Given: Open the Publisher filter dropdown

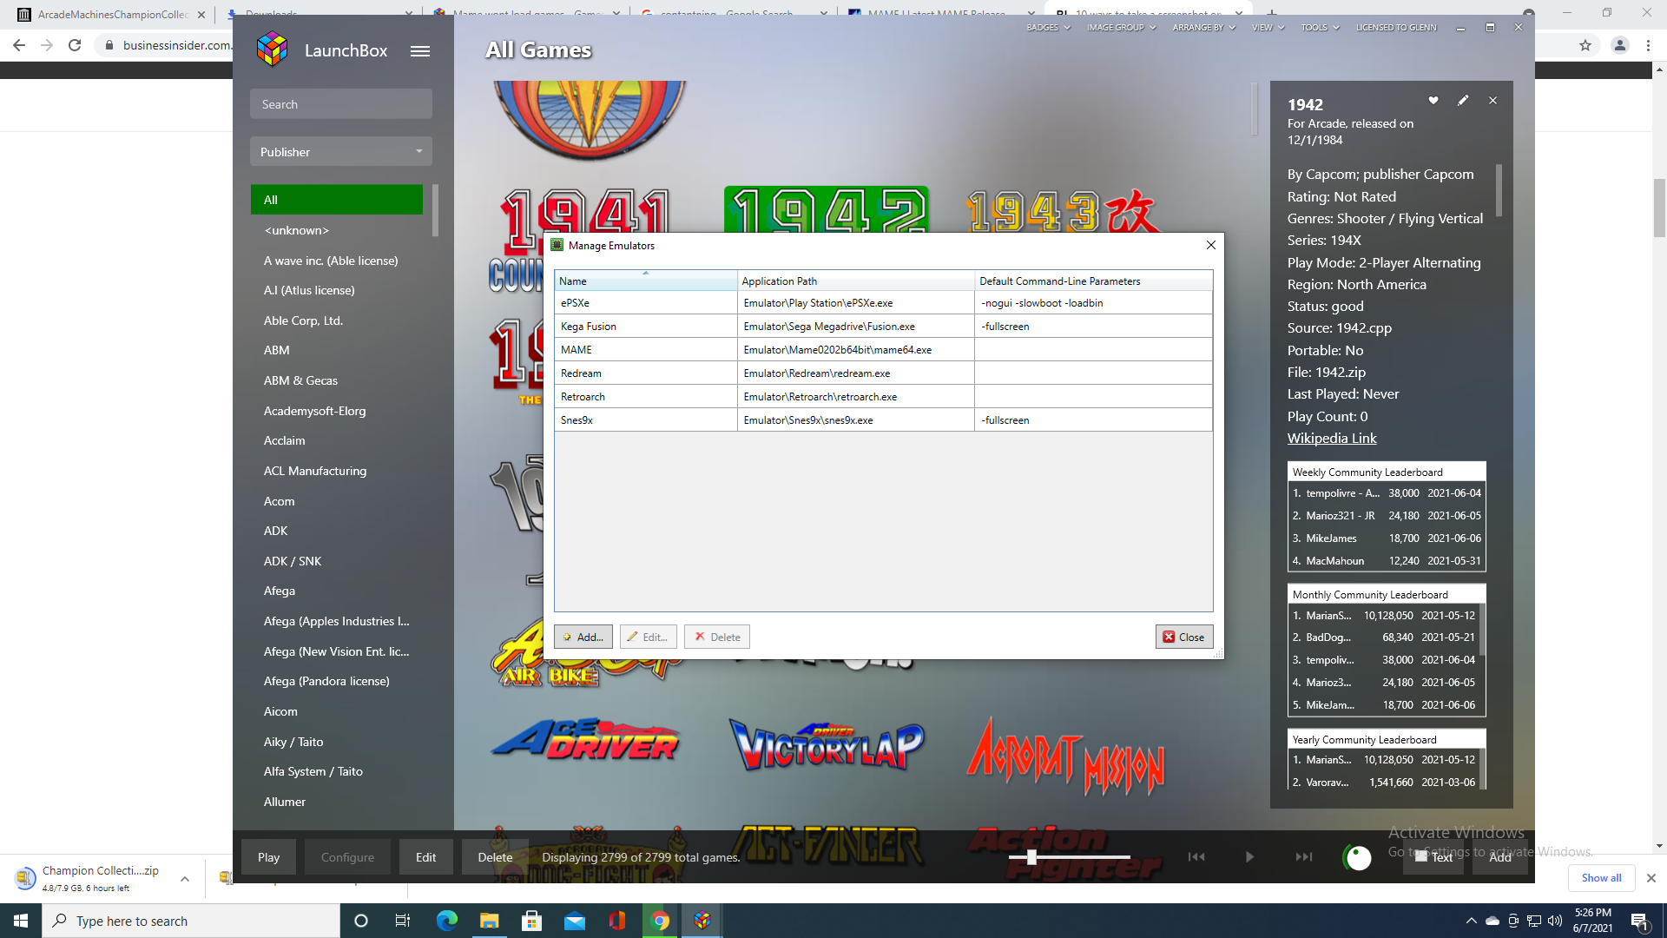Looking at the screenshot, I should [x=341, y=152].
